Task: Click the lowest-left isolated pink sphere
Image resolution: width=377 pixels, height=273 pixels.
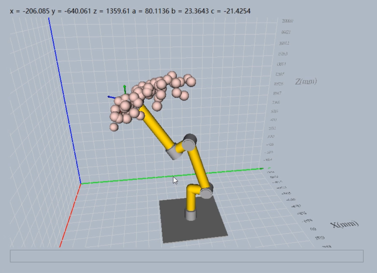Action: pos(114,127)
